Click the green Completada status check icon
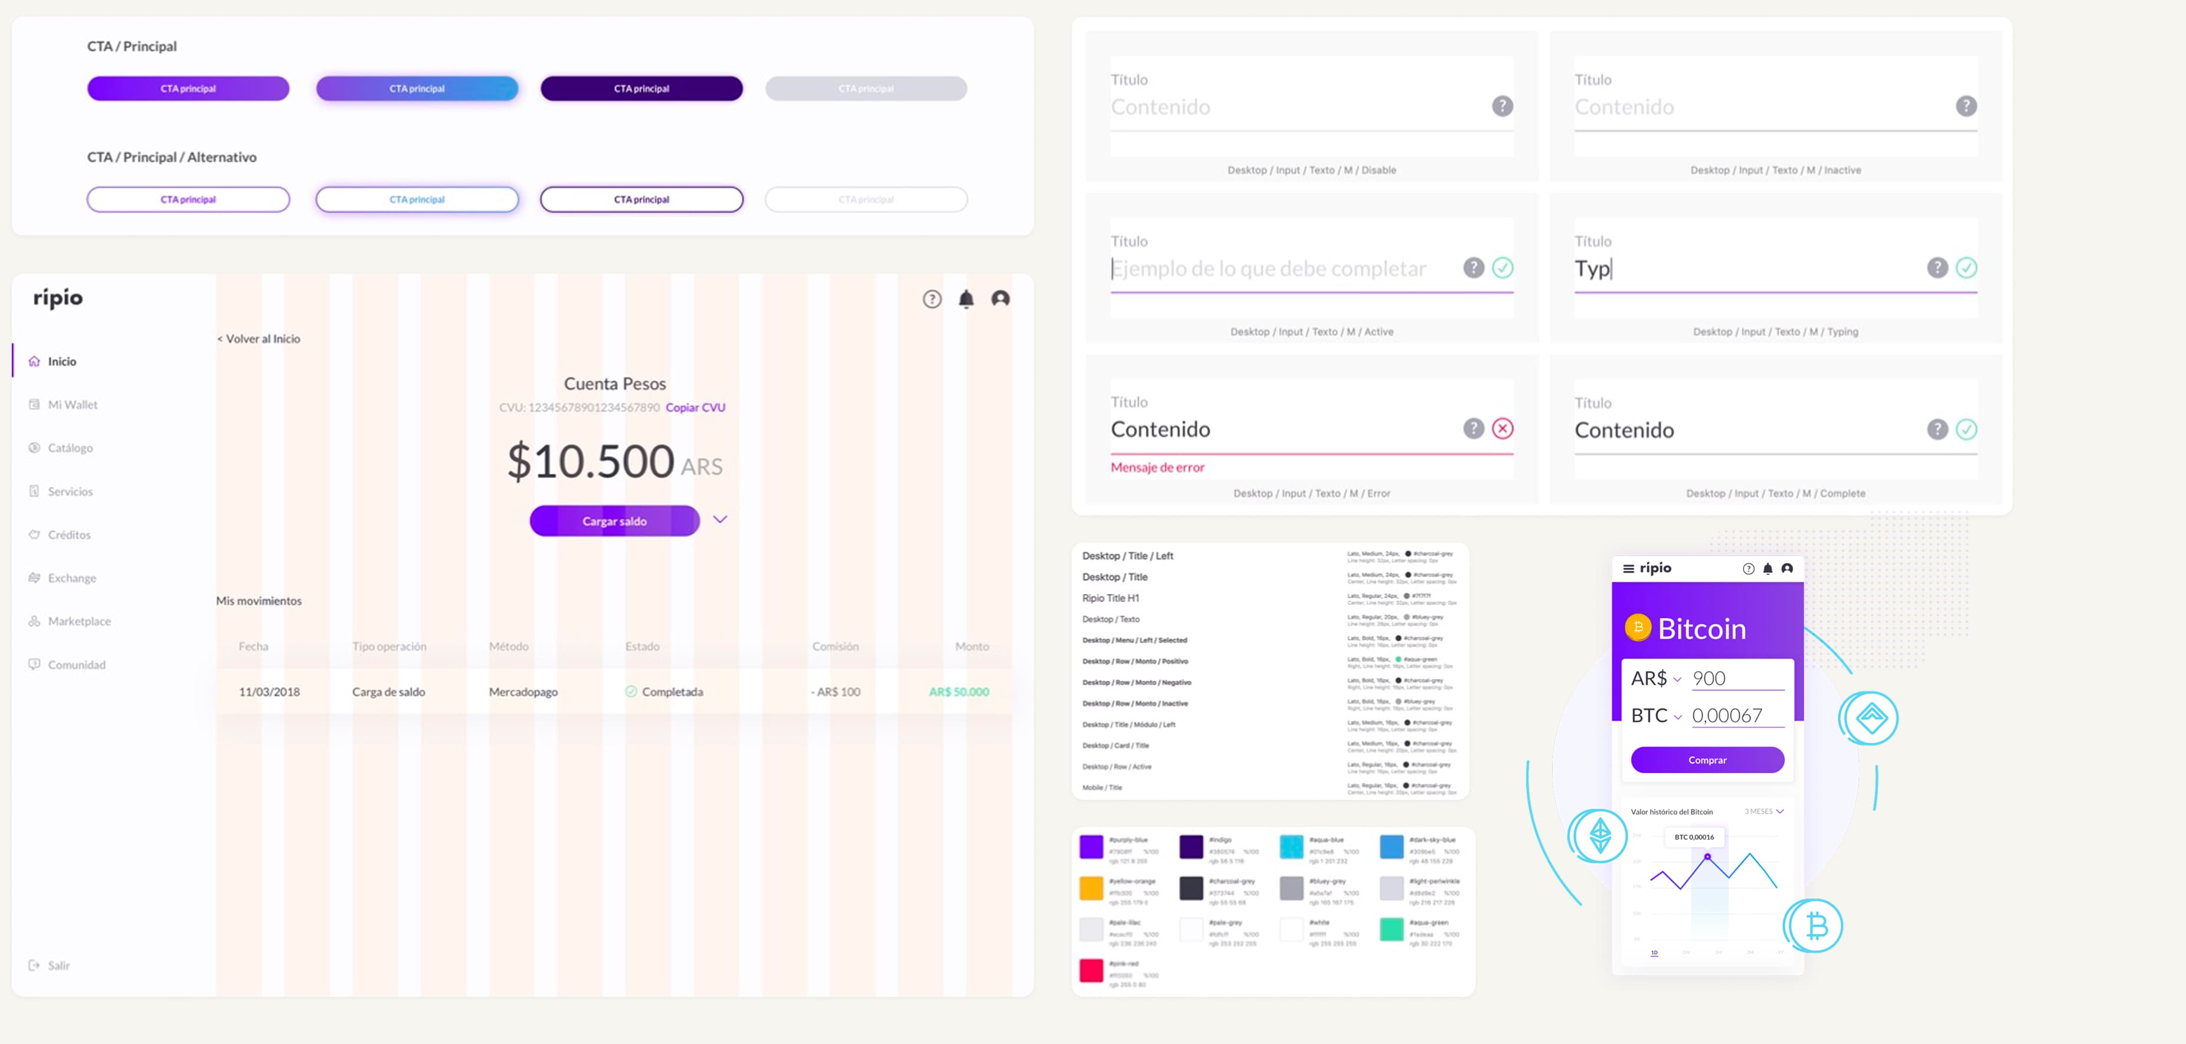This screenshot has height=1044, width=2186. [x=630, y=691]
